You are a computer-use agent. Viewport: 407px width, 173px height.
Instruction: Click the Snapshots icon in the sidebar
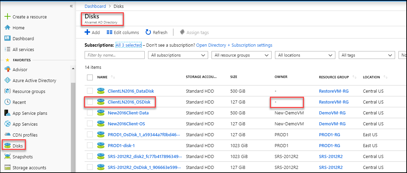[8, 157]
